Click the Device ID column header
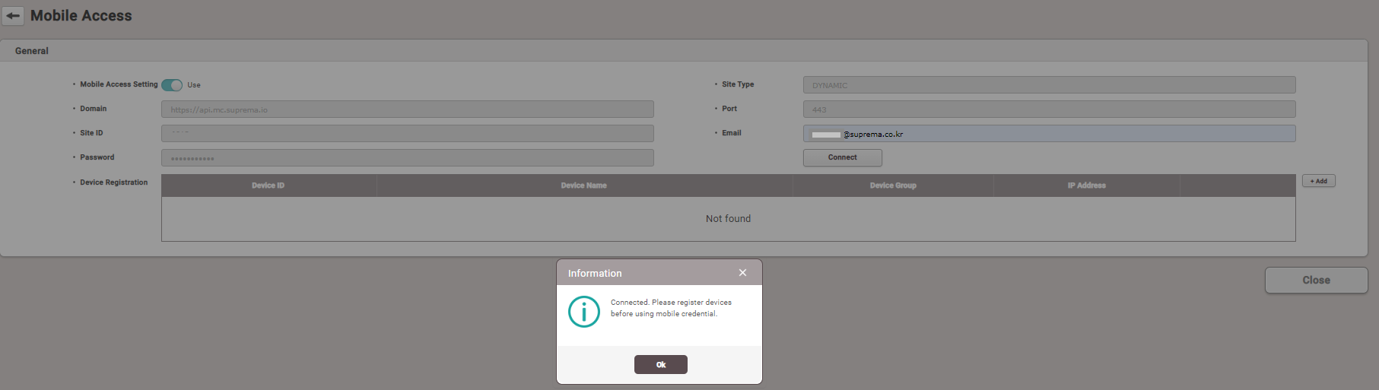 [x=268, y=185]
